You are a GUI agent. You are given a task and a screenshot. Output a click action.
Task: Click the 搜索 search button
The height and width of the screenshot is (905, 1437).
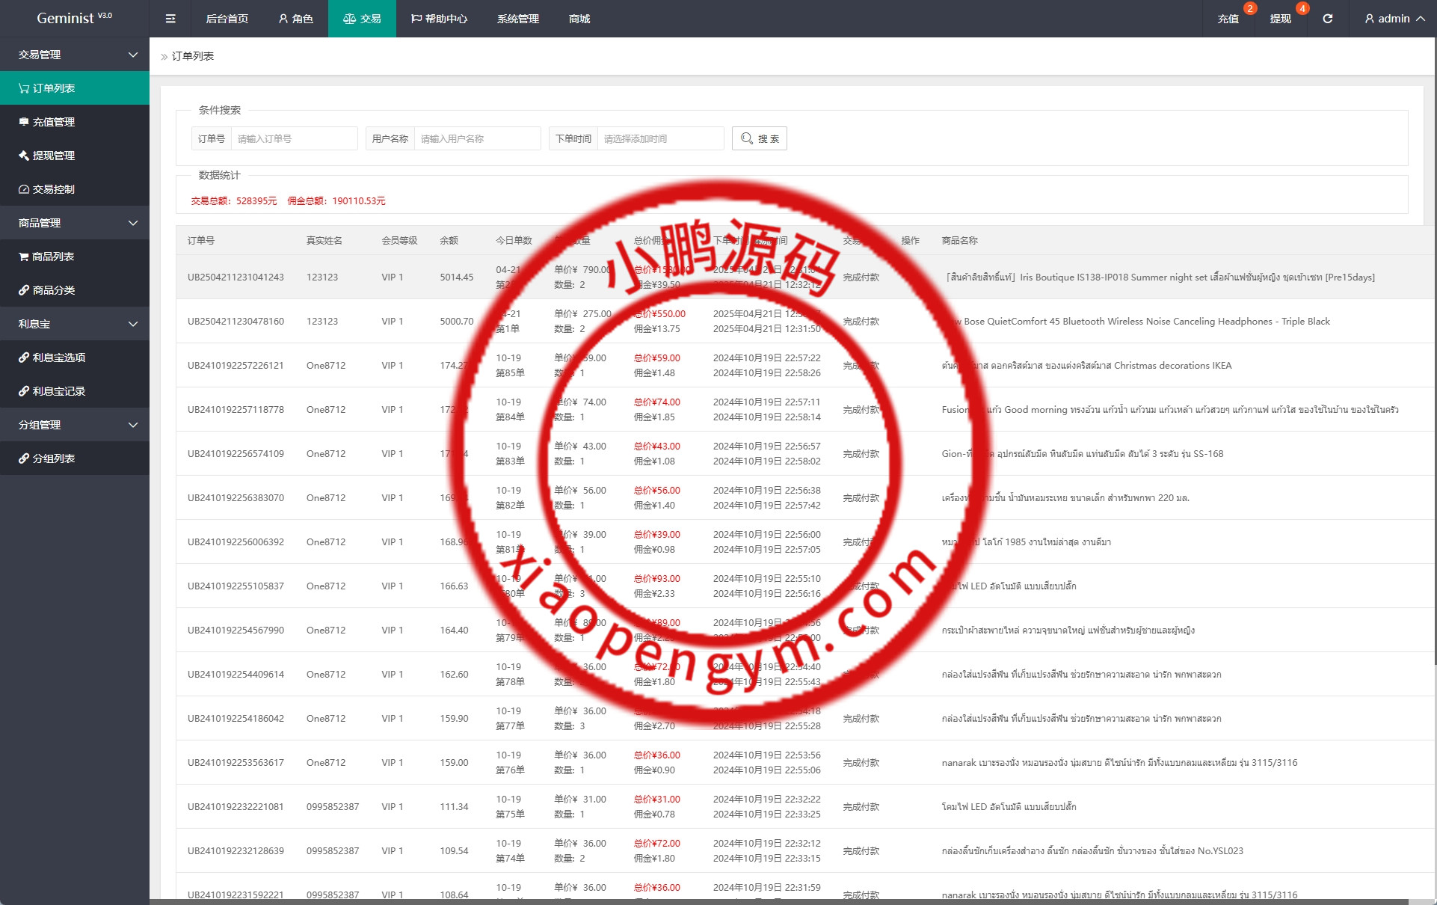tap(759, 138)
